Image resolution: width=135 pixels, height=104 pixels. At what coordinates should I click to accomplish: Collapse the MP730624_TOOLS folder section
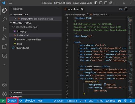coord(35,23)
